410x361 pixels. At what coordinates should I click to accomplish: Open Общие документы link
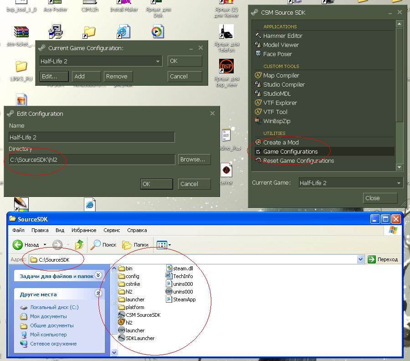click(47, 325)
